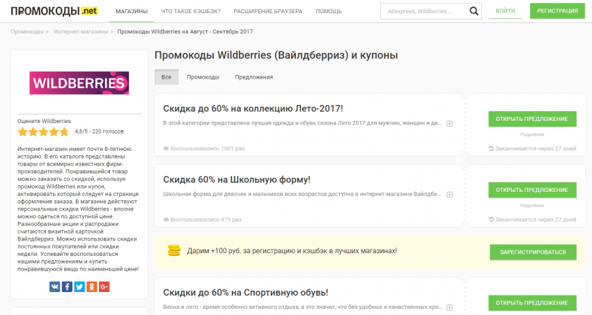Click the Промокоды.net site logo
The width and height of the screenshot is (592, 315).
pos(54,11)
